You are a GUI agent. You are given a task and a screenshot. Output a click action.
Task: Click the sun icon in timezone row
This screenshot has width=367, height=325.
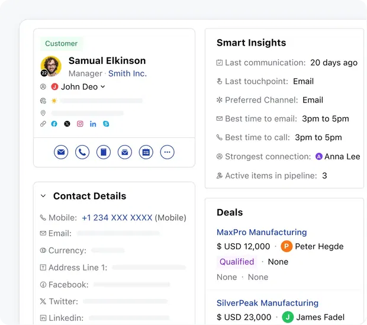pyautogui.click(x=54, y=101)
